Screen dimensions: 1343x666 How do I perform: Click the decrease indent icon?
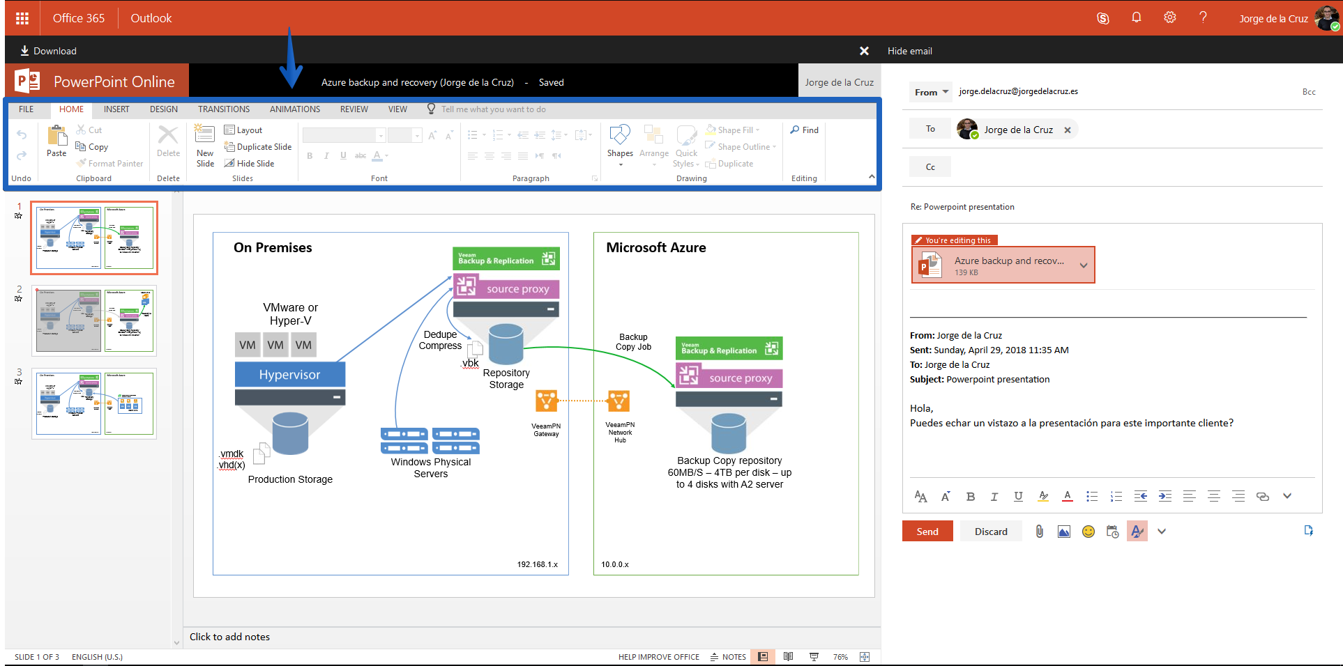(1141, 497)
